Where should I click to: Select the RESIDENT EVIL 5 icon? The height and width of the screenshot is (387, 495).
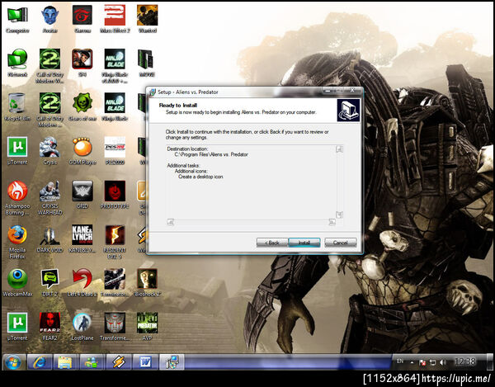[115, 242]
